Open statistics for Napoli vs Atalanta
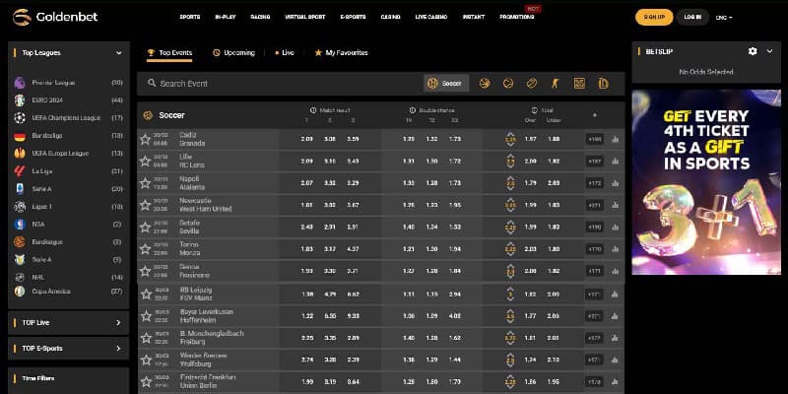 click(x=615, y=183)
